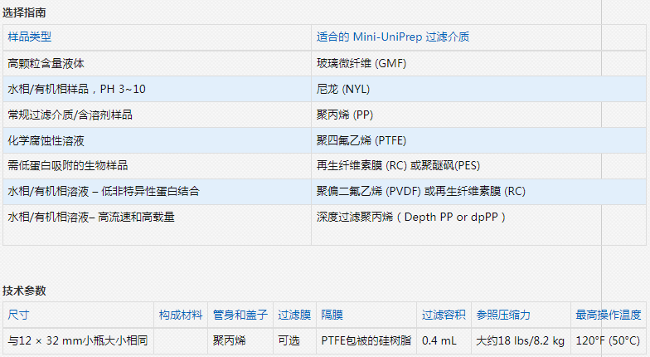Select the 高颗粒含量液体 row cell
The height and width of the screenshot is (357, 650).
click(46, 63)
